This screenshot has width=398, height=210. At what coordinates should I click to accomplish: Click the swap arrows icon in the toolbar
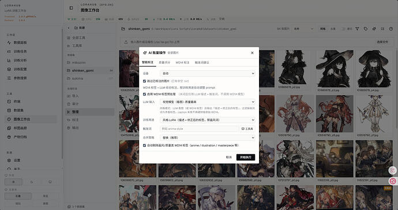point(382,29)
